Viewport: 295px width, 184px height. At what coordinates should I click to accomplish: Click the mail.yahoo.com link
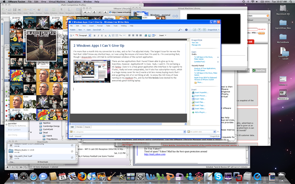point(155,155)
